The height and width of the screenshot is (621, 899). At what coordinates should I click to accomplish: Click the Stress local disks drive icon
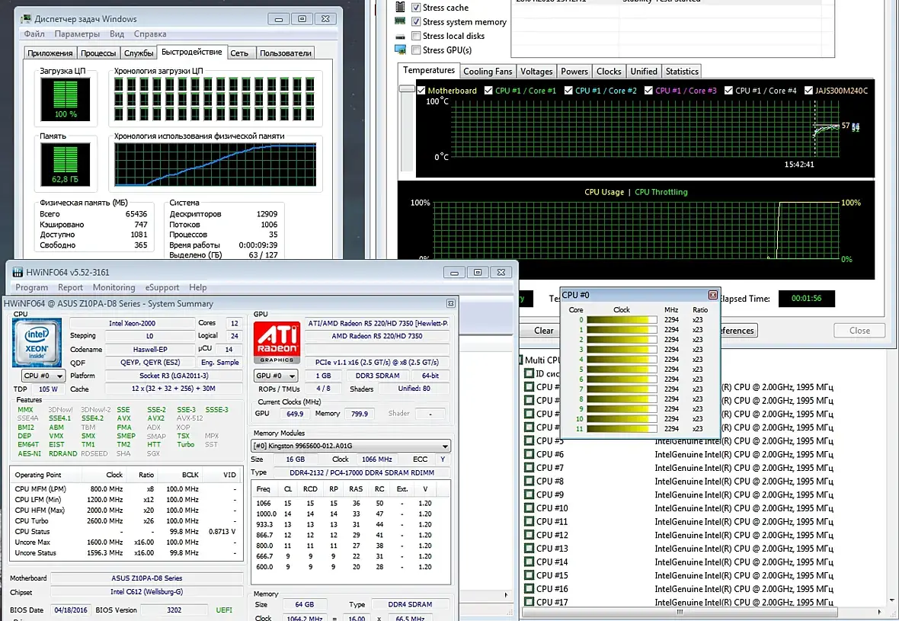401,36
